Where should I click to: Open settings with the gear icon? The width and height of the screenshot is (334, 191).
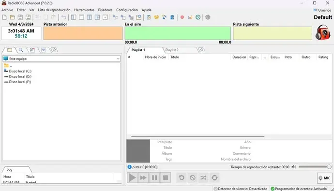pyautogui.click(x=208, y=17)
